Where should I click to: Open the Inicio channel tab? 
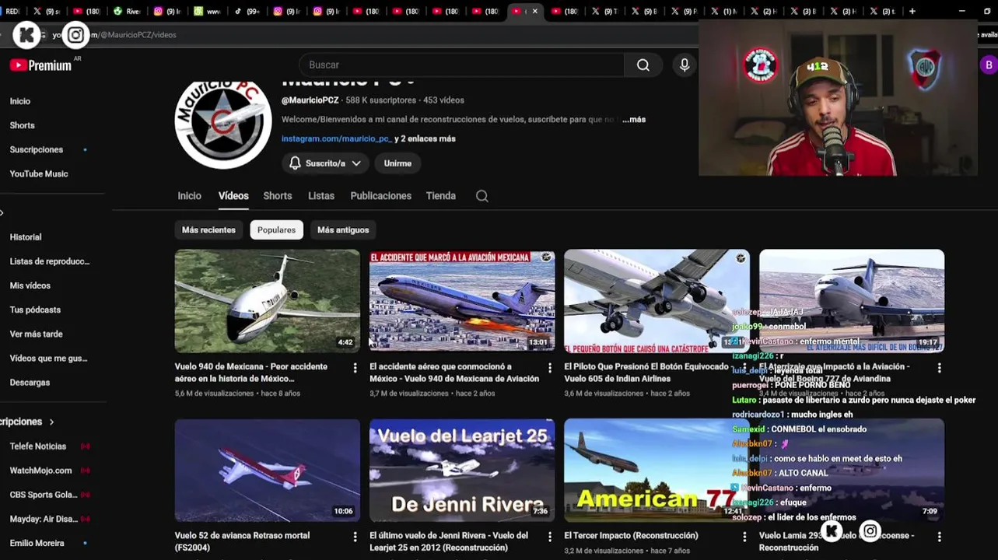tap(189, 196)
